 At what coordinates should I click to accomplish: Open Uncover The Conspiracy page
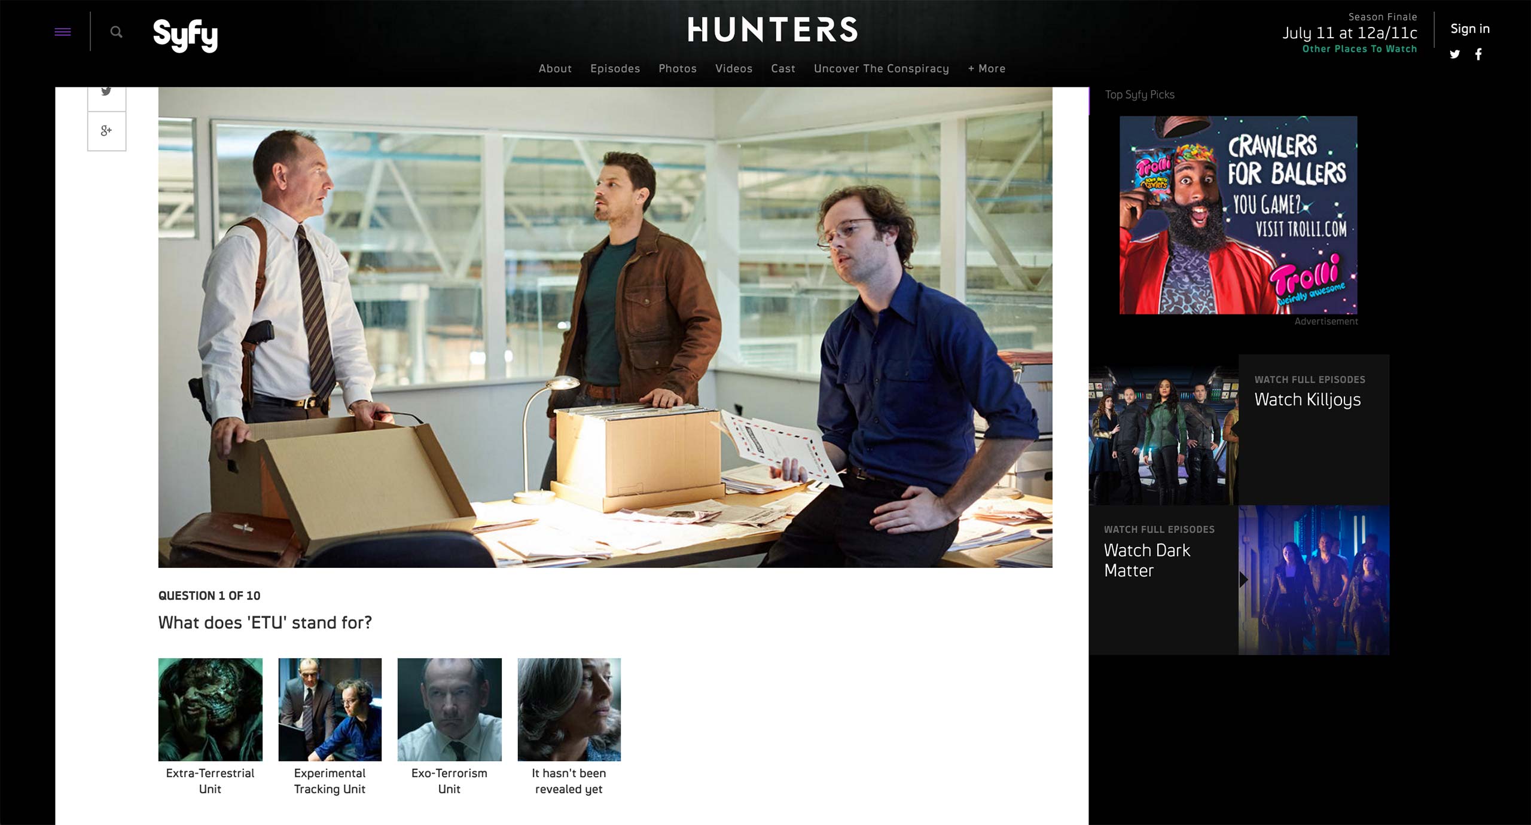tap(881, 69)
